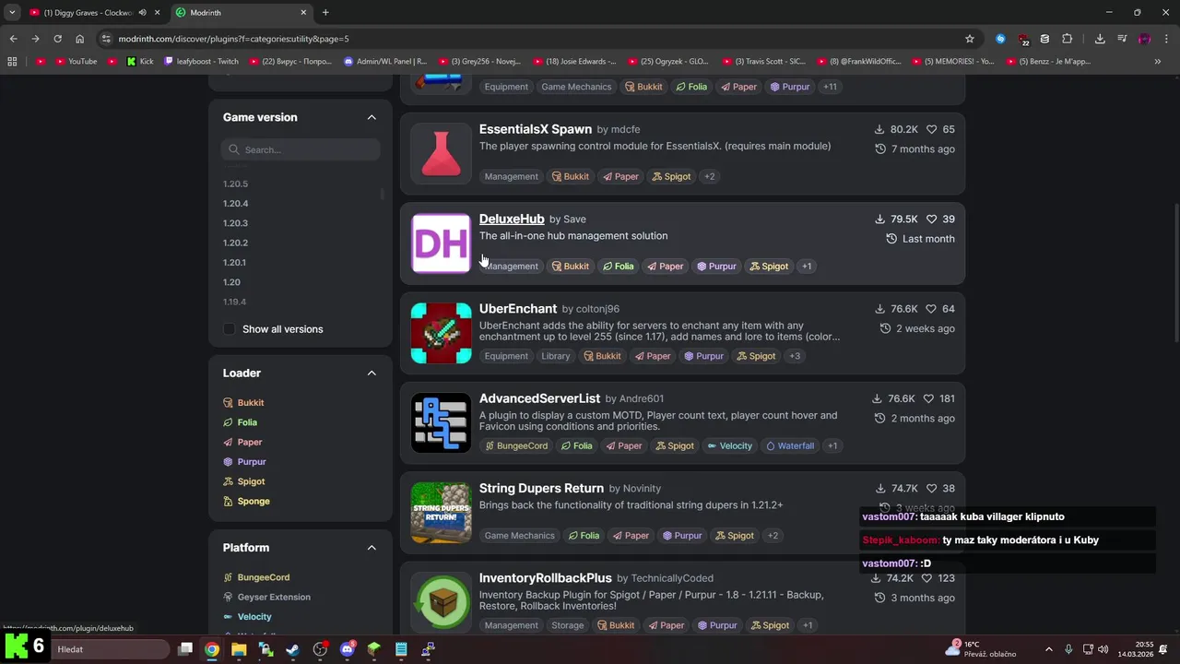Select game version 1.20.2
This screenshot has height=664, width=1180.
pyautogui.click(x=236, y=243)
